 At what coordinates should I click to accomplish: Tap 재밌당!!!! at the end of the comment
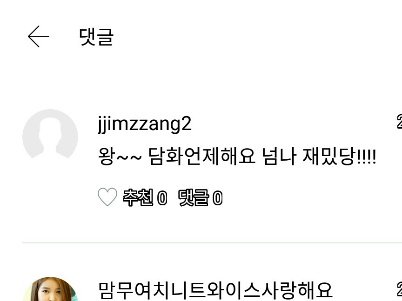click(x=340, y=156)
